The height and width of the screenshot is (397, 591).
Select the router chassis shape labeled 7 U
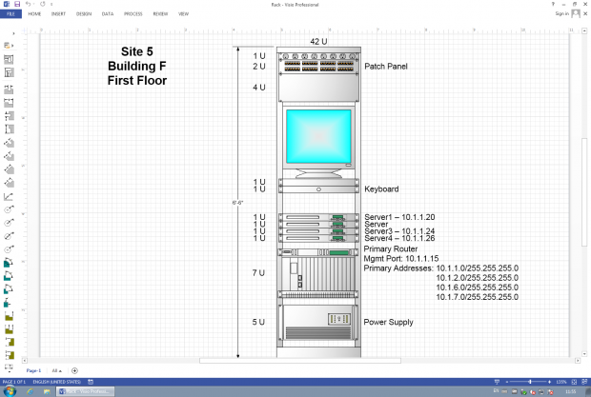point(318,273)
